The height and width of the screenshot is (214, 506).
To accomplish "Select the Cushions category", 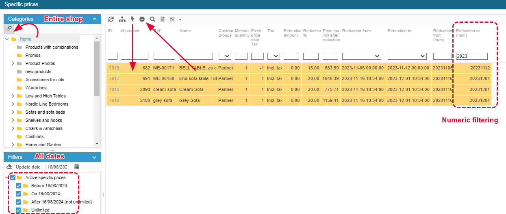I will (34, 136).
